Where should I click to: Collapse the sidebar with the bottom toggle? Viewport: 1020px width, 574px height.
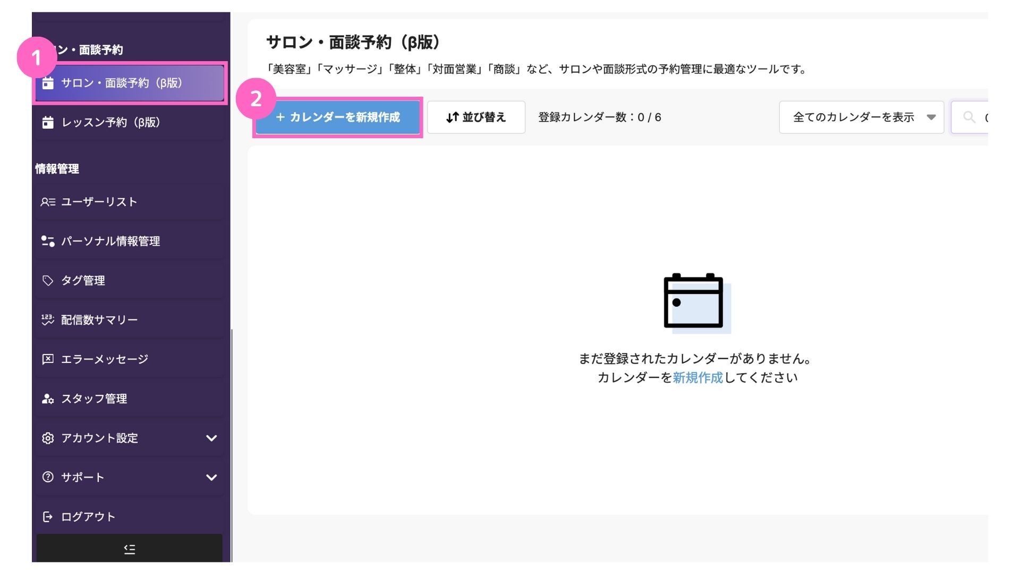coord(129,549)
